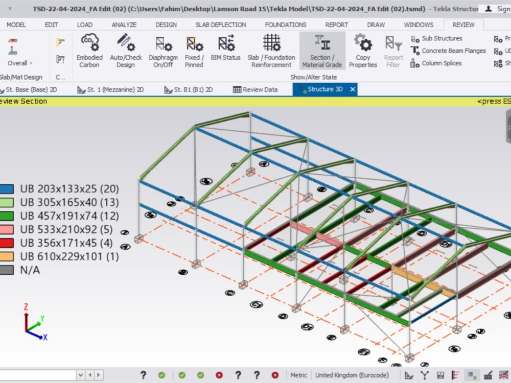Open the FOUNDATIONS ribbon tab
Image resolution: width=511 pixels, height=383 pixels.
(286, 25)
